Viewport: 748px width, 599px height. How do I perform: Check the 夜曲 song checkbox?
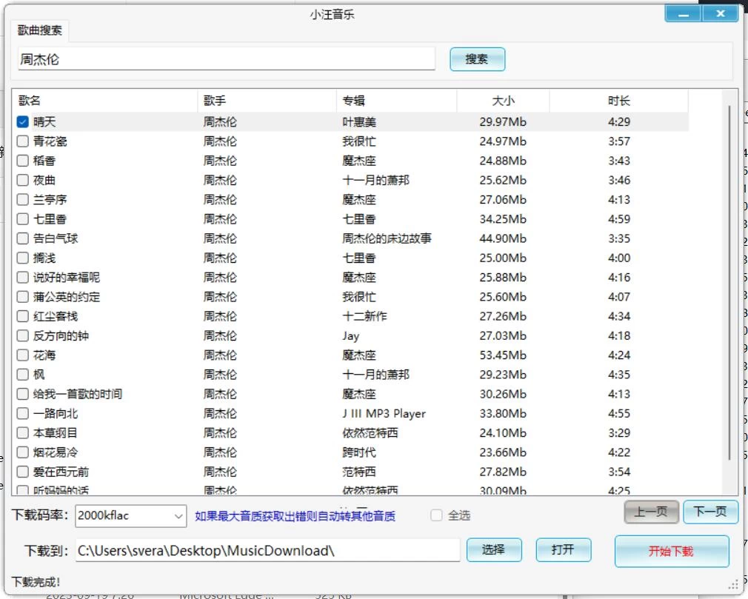(22, 179)
